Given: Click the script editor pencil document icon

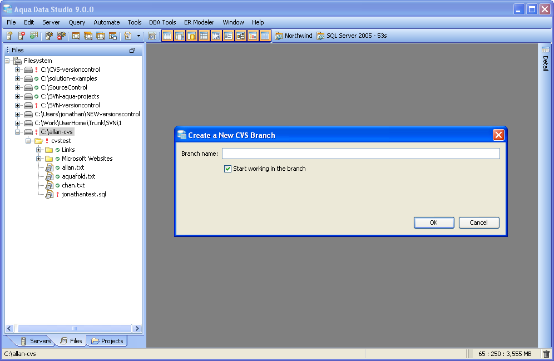Looking at the screenshot, I should (x=128, y=36).
